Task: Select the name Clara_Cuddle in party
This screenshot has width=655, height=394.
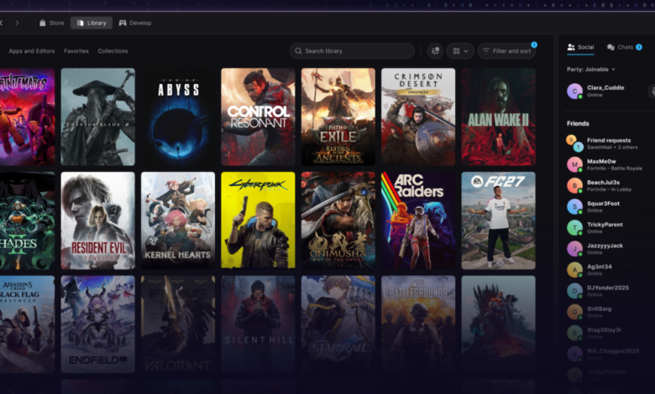Action: pyautogui.click(x=605, y=87)
